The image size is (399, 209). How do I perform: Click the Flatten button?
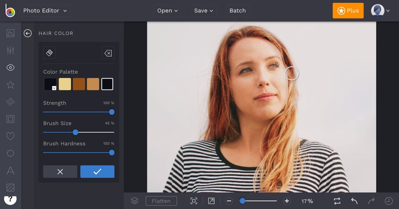pyautogui.click(x=161, y=201)
